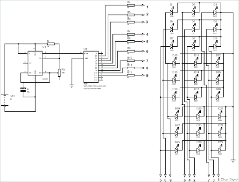Click output terminal arrow labeled 1
Screen dimensions: 239x182
[143, 5]
